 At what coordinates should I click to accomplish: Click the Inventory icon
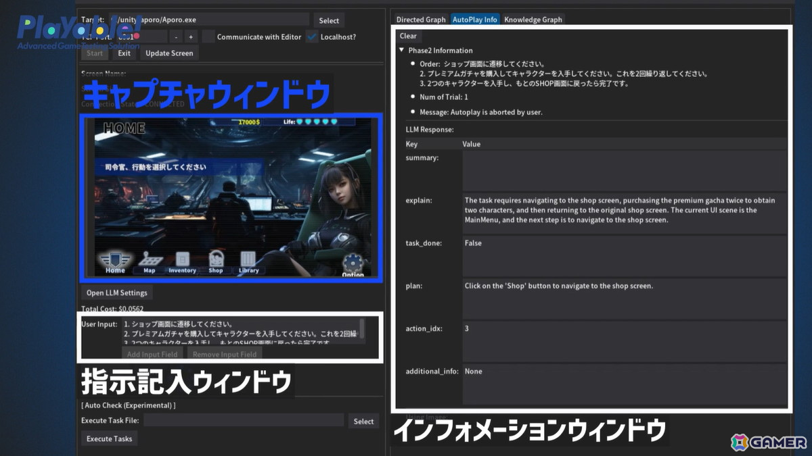tap(181, 262)
